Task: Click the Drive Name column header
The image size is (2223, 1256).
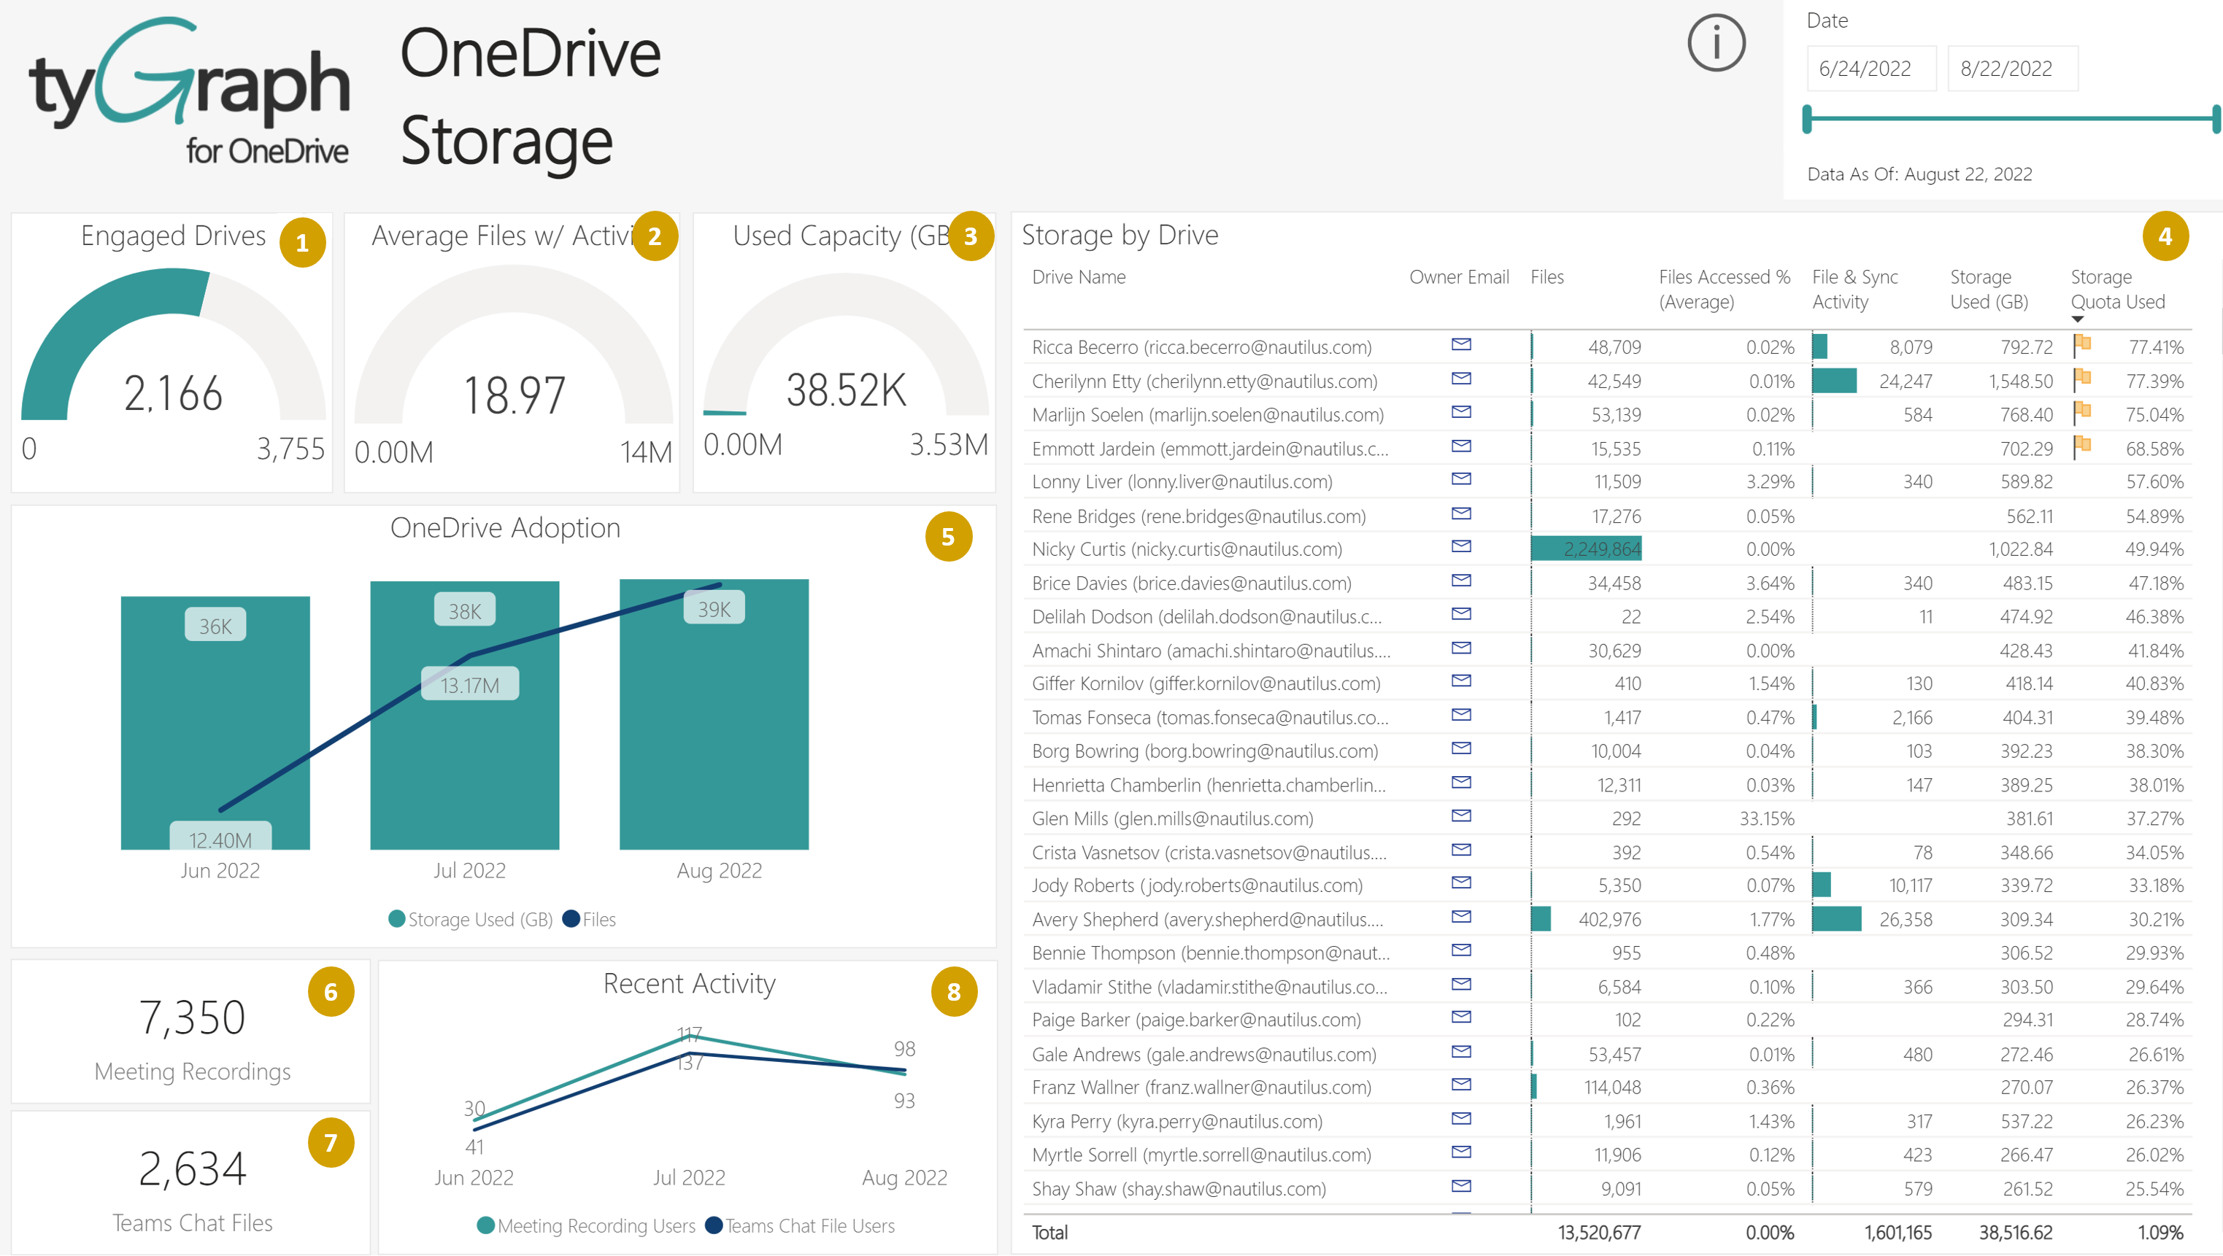Action: (1078, 277)
